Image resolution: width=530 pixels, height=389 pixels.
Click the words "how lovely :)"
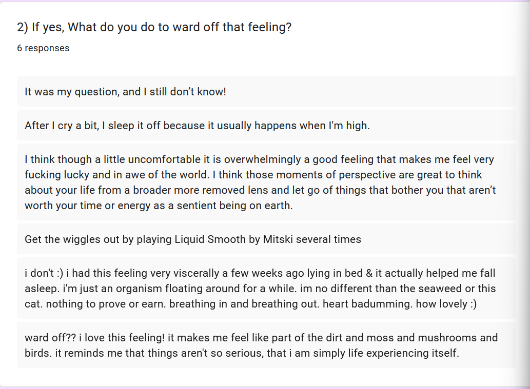click(446, 304)
